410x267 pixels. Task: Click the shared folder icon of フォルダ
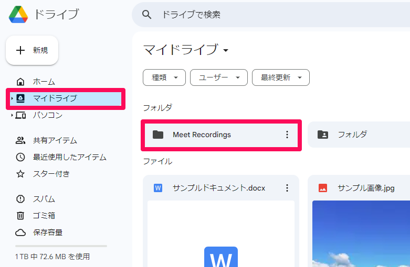323,135
